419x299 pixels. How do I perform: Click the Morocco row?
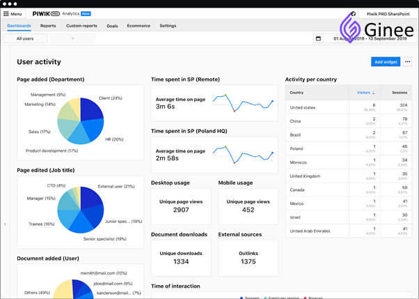pyautogui.click(x=349, y=162)
